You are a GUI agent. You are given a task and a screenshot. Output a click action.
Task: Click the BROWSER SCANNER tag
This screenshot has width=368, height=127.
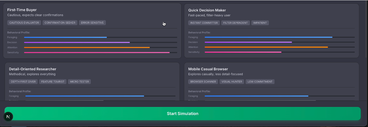203,81
